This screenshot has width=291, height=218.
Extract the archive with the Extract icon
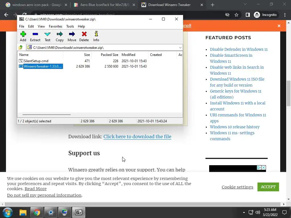click(x=35, y=37)
